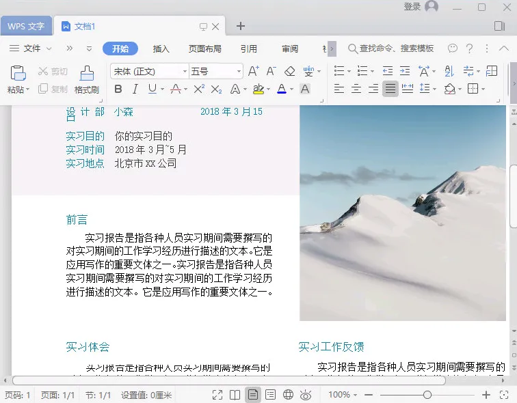Click the Copy icon
This screenshot has width=517, height=403.
(43, 89)
